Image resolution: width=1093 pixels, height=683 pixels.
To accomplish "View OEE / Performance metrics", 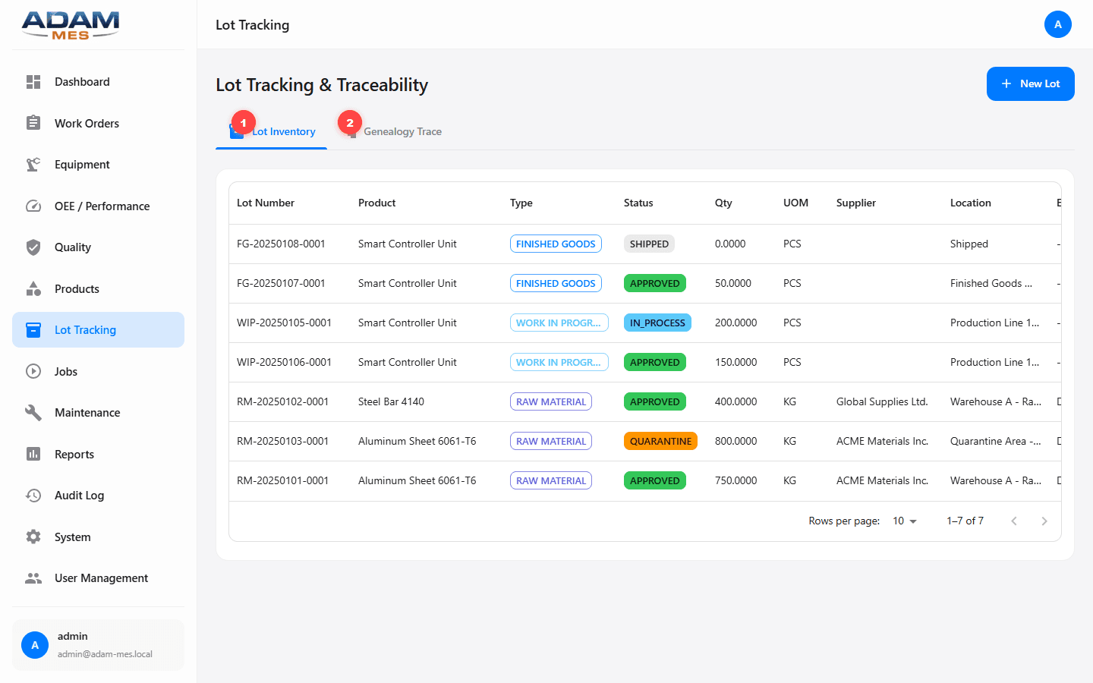I will 102,206.
